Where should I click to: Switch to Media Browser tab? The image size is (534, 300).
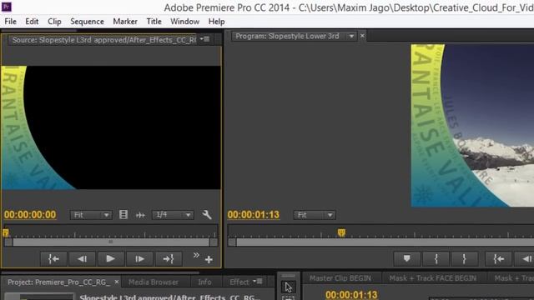tap(154, 282)
